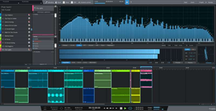Click the Browse button at top right
This screenshot has width=216, height=111.
click(211, 2)
